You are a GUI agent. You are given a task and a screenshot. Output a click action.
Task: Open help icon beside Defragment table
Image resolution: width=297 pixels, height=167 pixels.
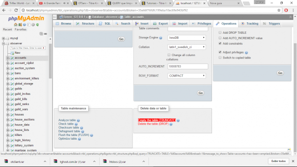click(83, 131)
